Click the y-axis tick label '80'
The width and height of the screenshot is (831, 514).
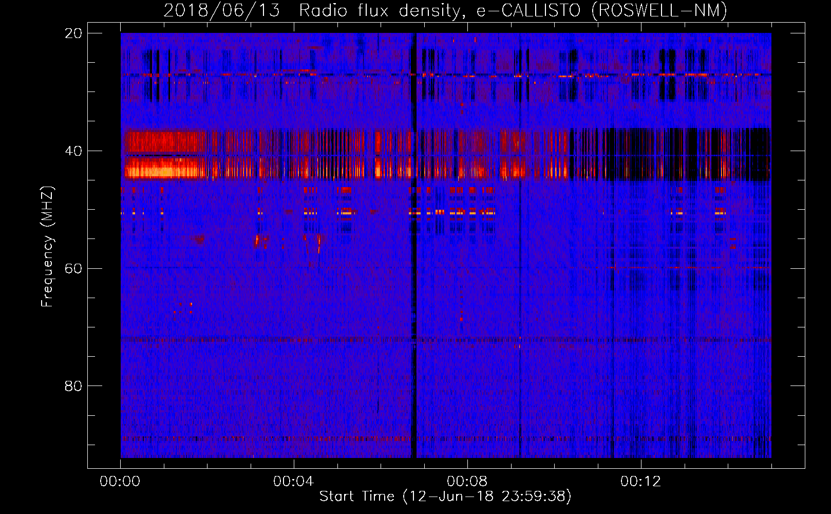pyautogui.click(x=73, y=386)
